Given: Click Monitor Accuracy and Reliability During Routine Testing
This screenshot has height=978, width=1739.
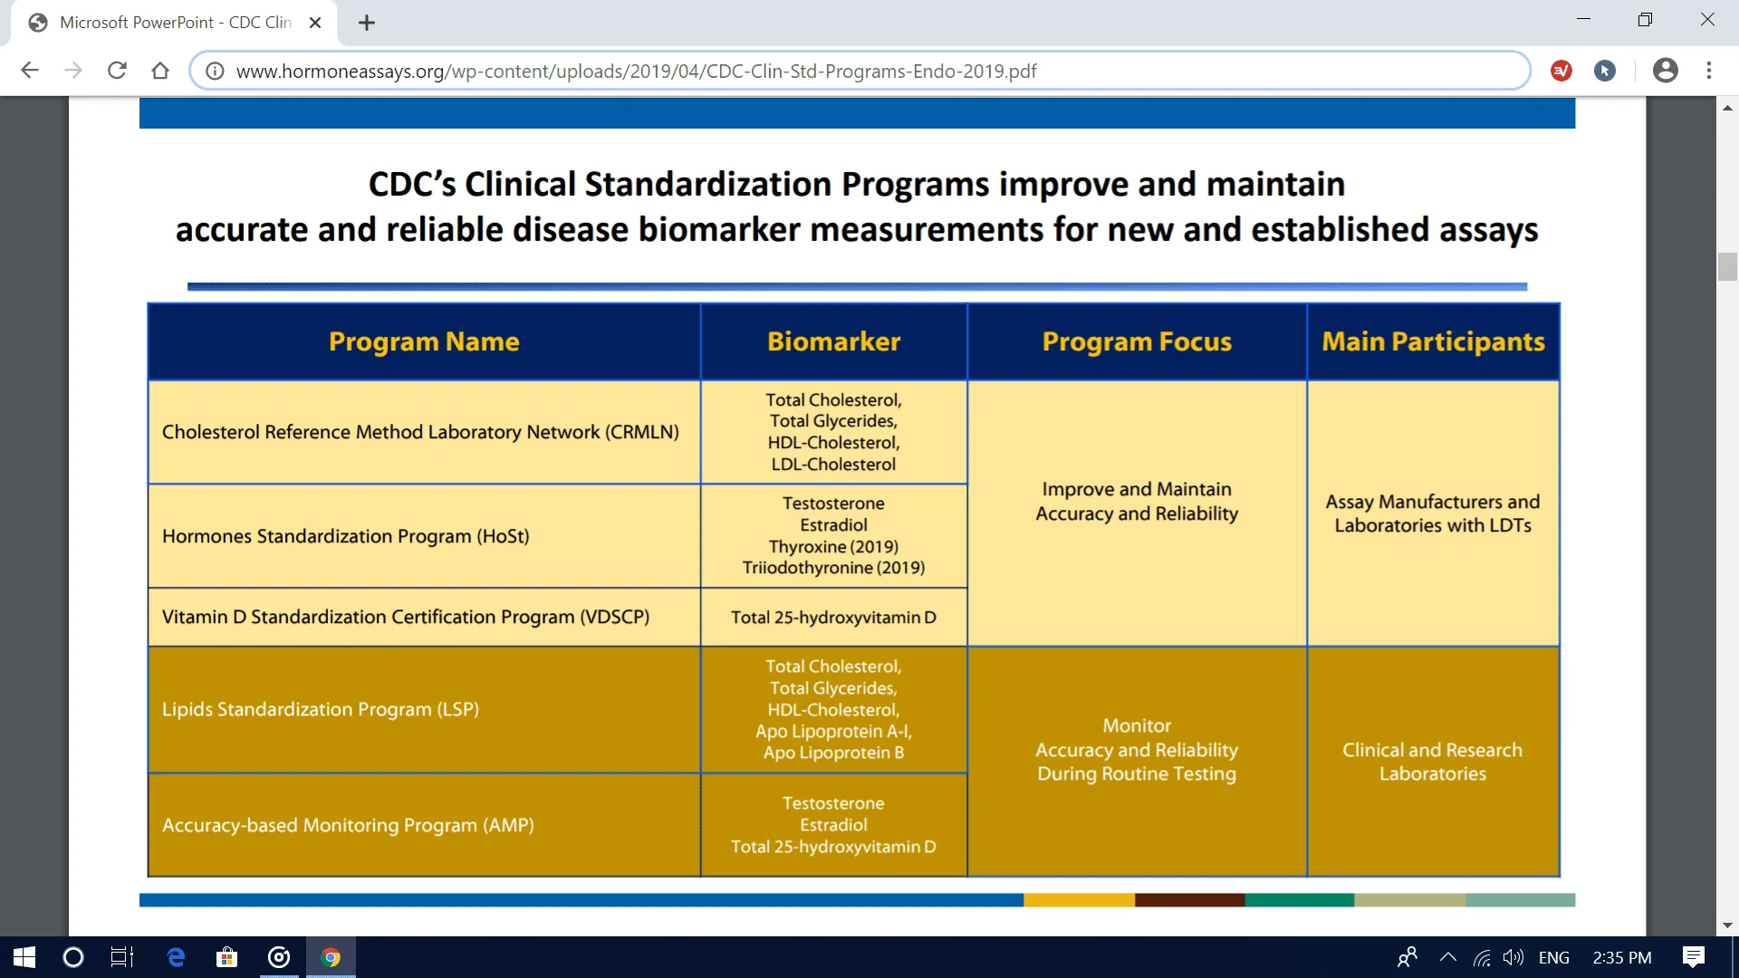Looking at the screenshot, I should (1137, 750).
